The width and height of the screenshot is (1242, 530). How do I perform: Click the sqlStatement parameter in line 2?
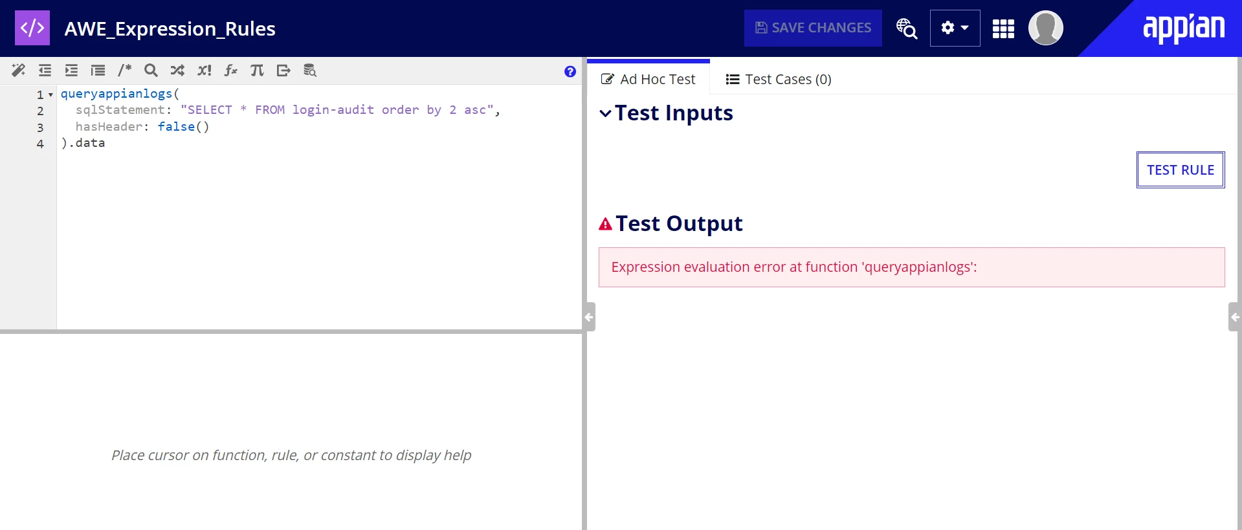120,110
